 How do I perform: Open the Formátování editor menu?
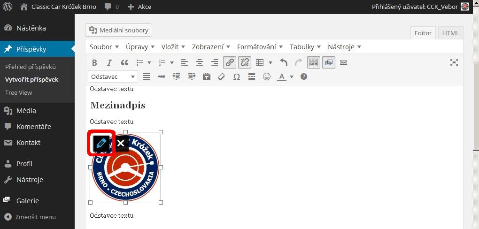click(260, 47)
